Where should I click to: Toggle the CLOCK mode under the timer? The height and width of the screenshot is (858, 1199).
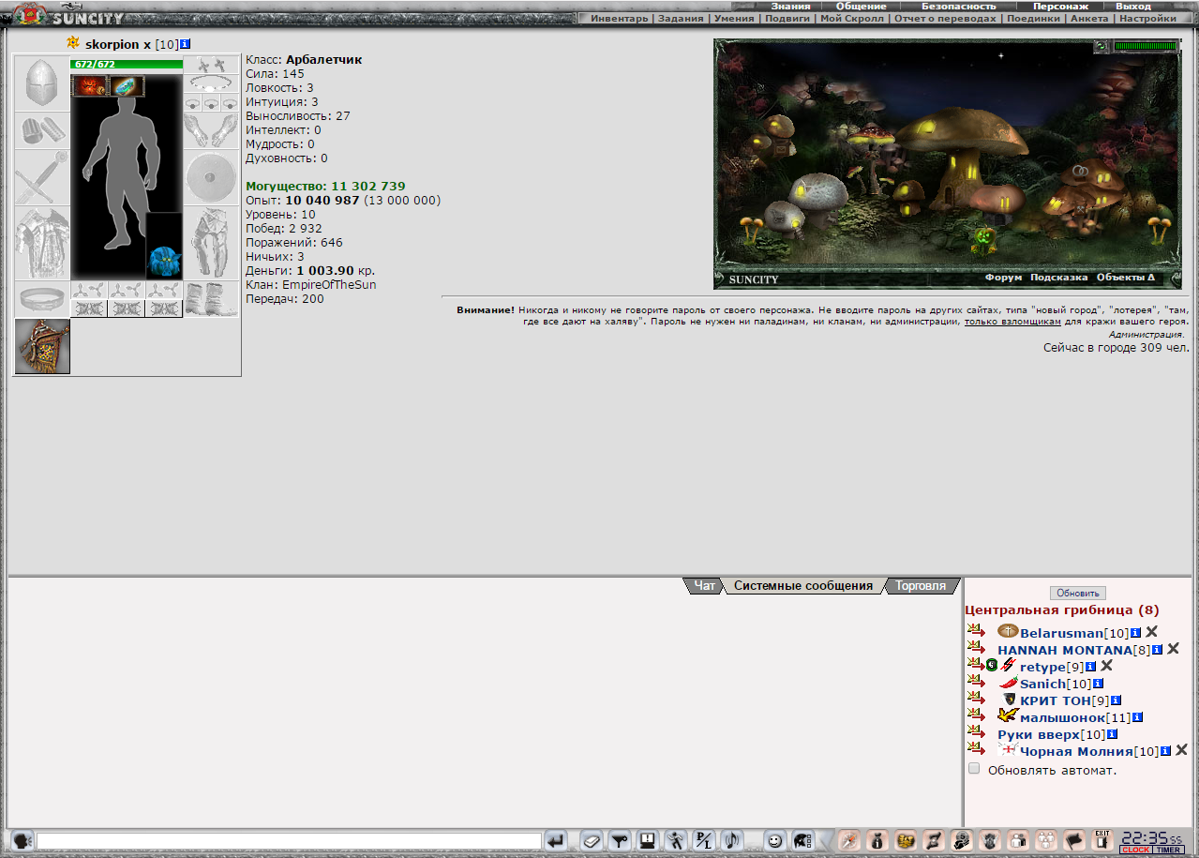(1135, 850)
